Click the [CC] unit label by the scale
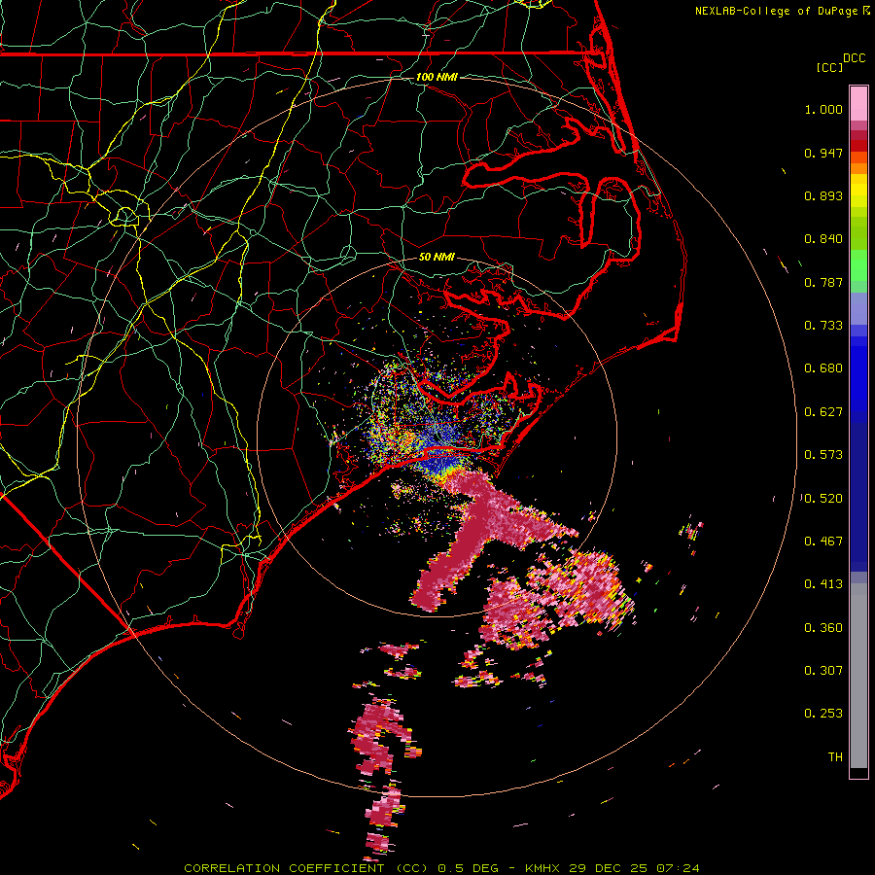Viewport: 875px width, 875px height. click(829, 67)
